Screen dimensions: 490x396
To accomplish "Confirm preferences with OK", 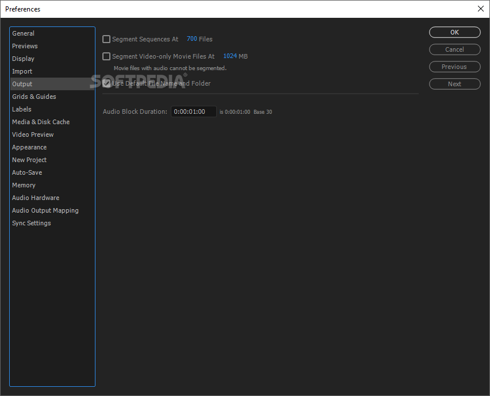I will (455, 32).
